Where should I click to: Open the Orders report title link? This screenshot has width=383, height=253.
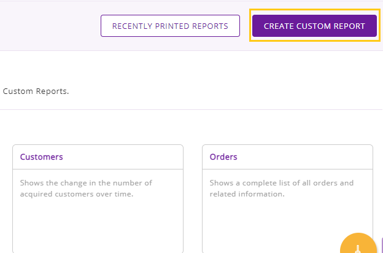(223, 157)
